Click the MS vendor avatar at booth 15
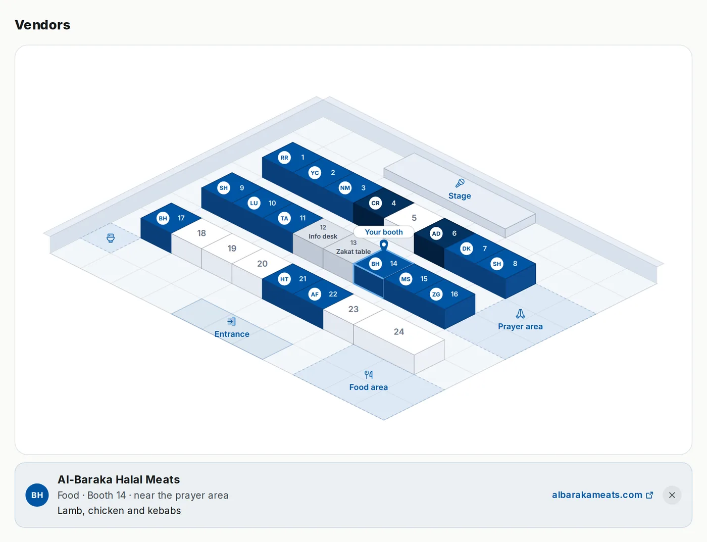 [x=406, y=279]
